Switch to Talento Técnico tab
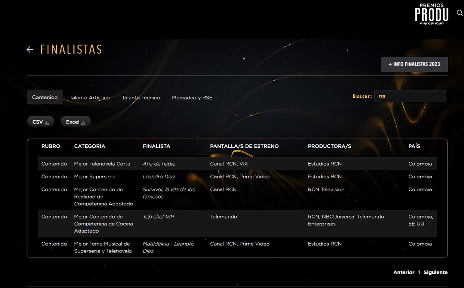 (141, 98)
